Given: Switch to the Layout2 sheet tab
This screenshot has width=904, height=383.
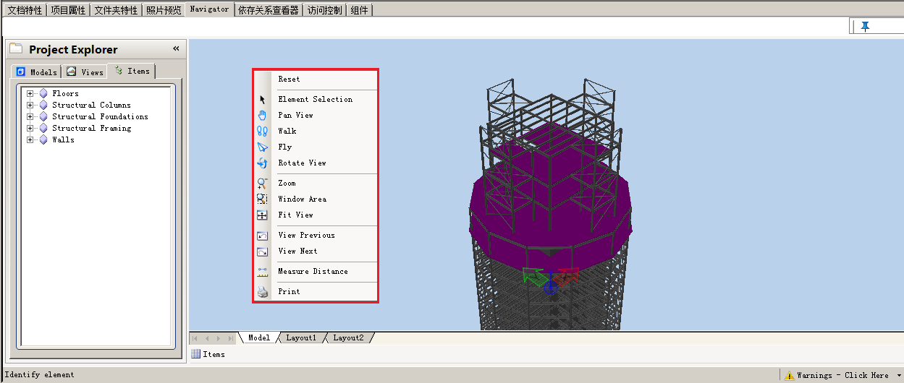Looking at the screenshot, I should [x=348, y=337].
